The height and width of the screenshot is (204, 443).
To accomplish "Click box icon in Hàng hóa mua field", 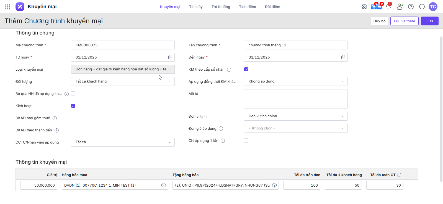I will tap(164, 185).
